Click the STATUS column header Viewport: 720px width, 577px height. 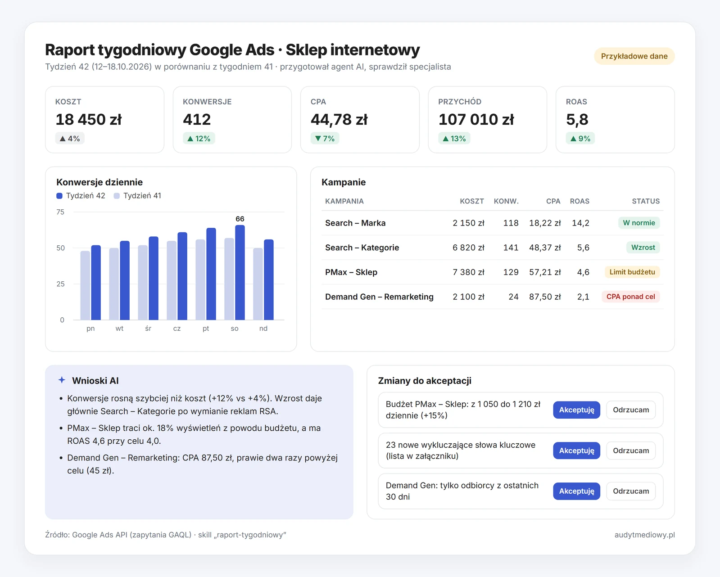coord(646,201)
